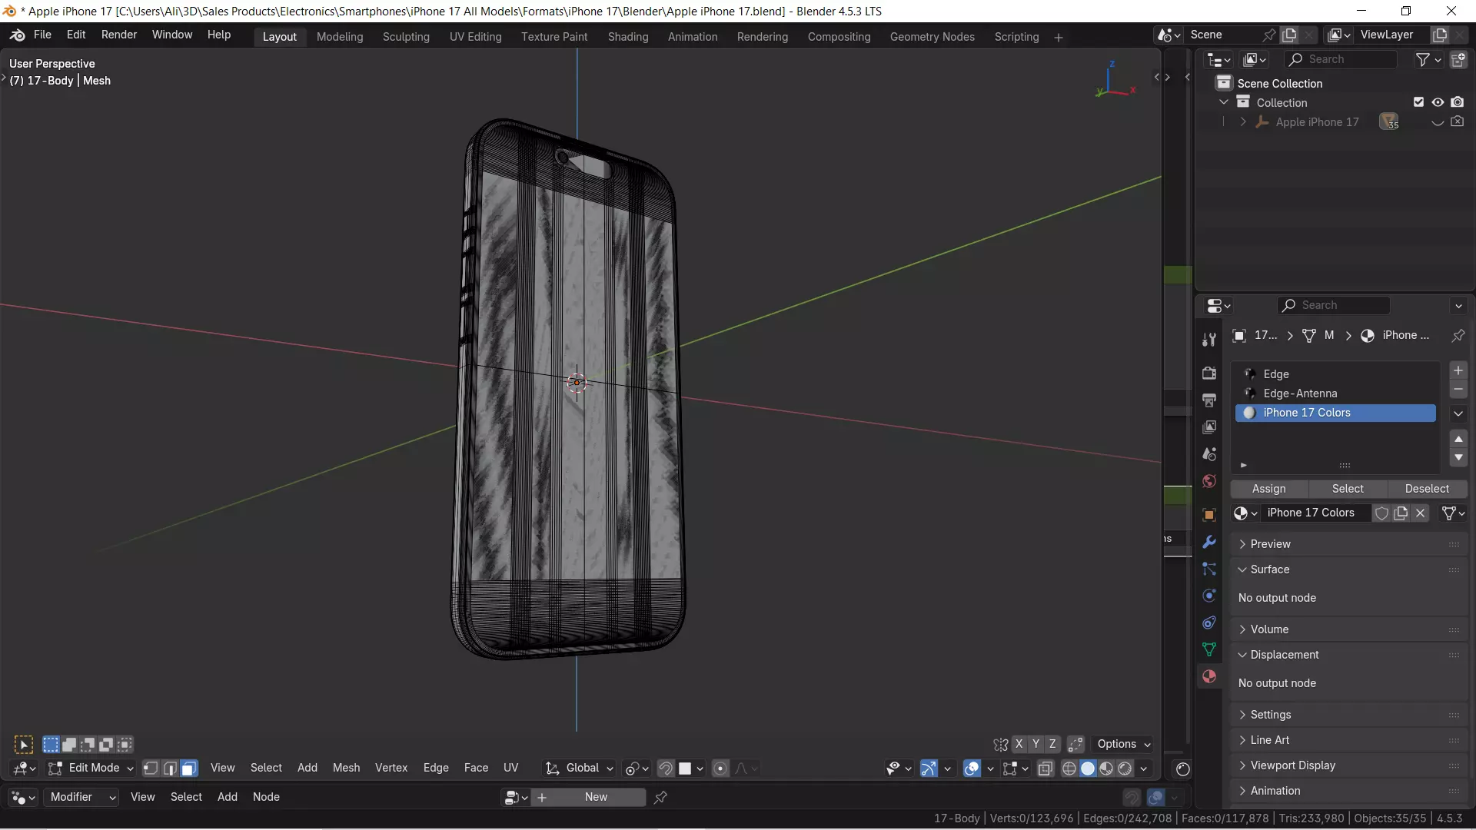The width and height of the screenshot is (1476, 830).
Task: Open the Modifiers properties wrench tab
Action: click(1209, 542)
